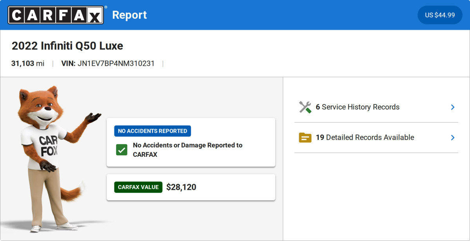Click the CARFAX VALUE green badge
This screenshot has height=241, width=470.
tap(138, 187)
